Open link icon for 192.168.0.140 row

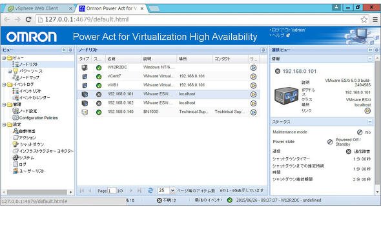253,112
